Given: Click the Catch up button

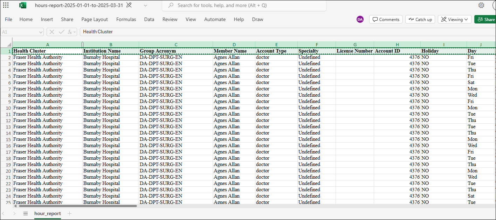Looking at the screenshot, I should [x=420, y=19].
